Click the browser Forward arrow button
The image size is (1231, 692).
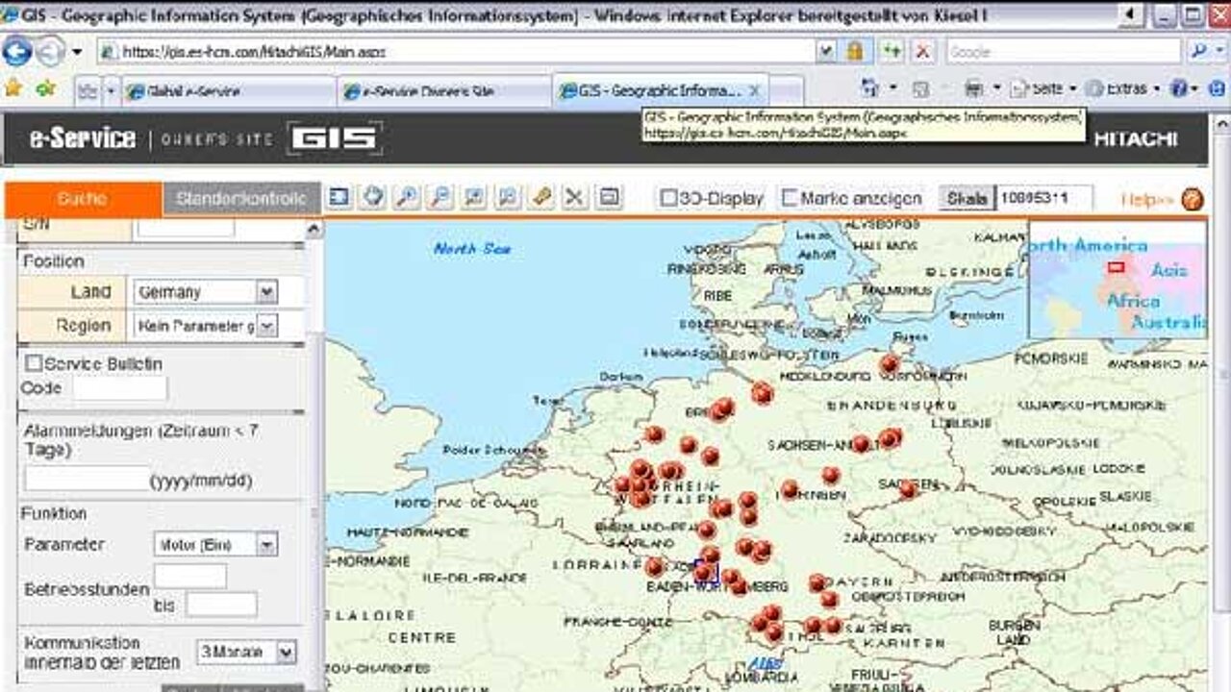tap(50, 51)
